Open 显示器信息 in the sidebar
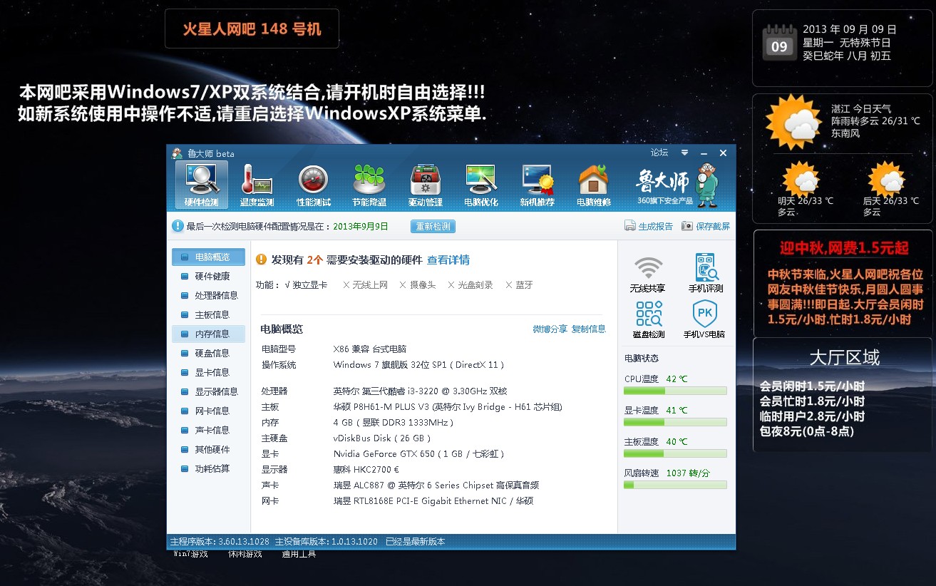Screen dimensions: 936x586 point(208,391)
